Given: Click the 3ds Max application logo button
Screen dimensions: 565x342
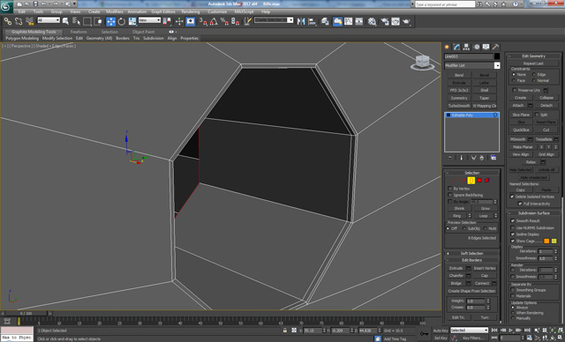Looking at the screenshot, I should [x=6, y=6].
